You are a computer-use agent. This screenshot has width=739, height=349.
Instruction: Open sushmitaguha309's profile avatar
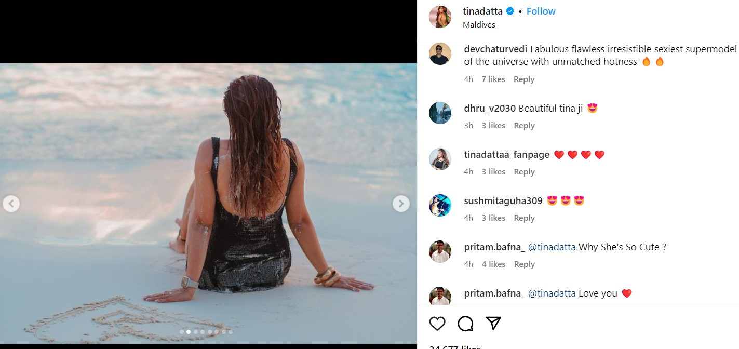pyautogui.click(x=440, y=205)
